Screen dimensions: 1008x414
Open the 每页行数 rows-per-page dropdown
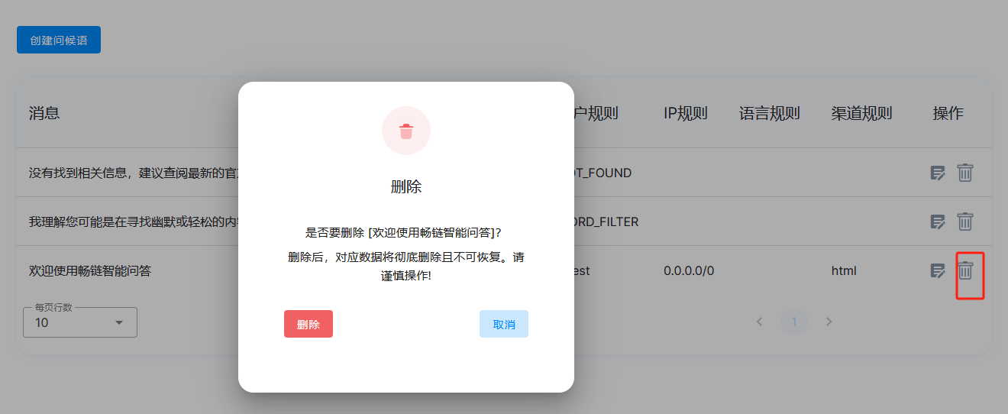pos(80,322)
